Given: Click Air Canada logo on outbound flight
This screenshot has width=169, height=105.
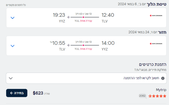Looking at the screenshot, I should [156, 16].
